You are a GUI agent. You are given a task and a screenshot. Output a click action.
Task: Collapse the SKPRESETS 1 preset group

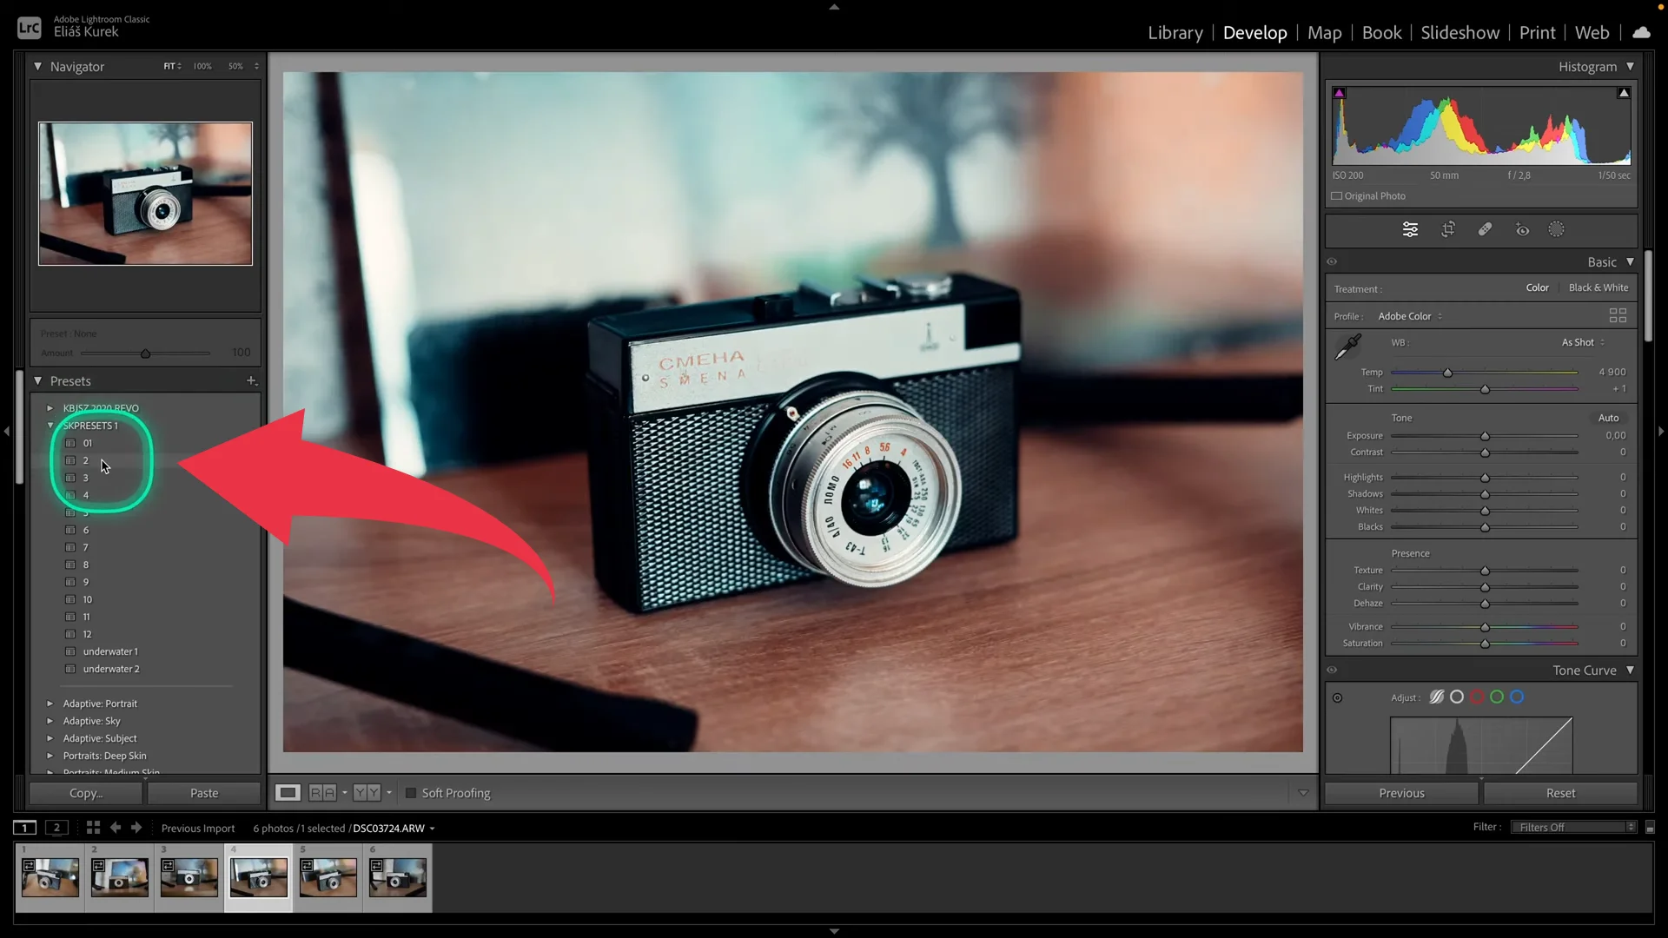(51, 426)
